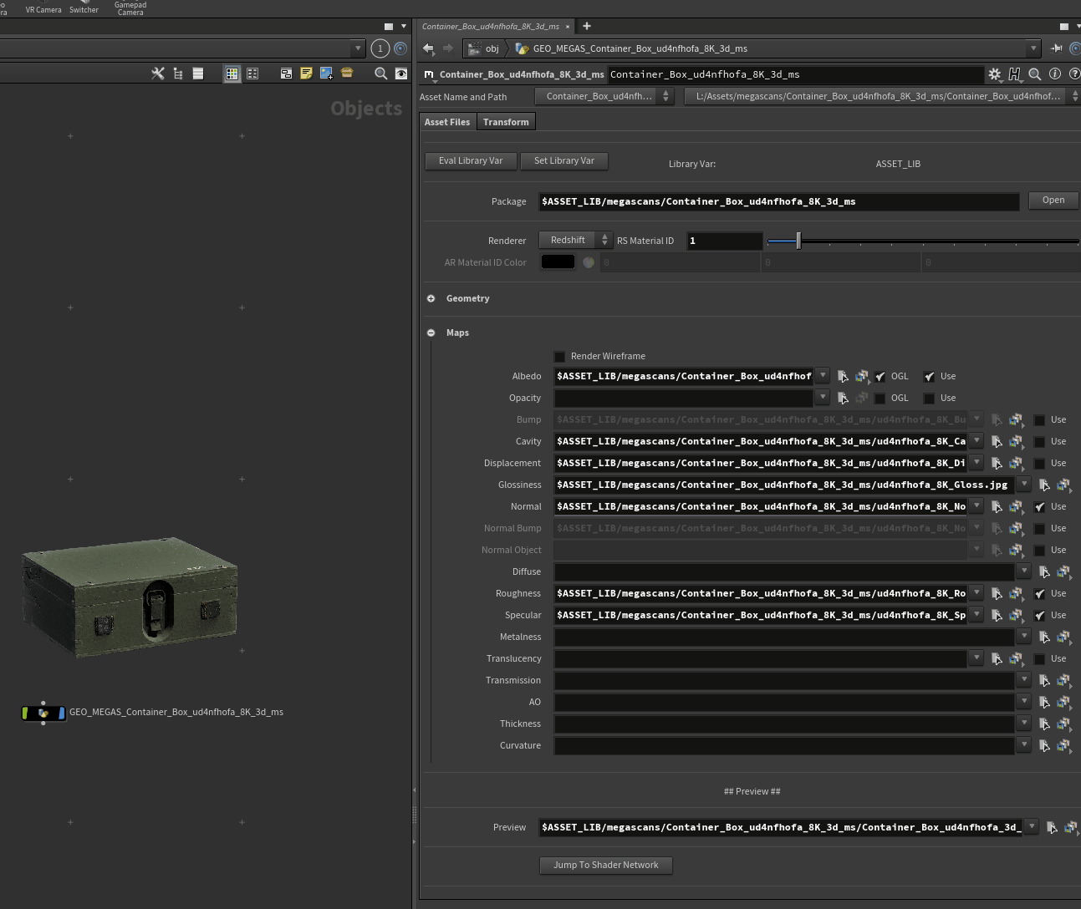Viewport: 1081px width, 909px height.
Task: Select the Asset Files tab
Action: (x=447, y=122)
